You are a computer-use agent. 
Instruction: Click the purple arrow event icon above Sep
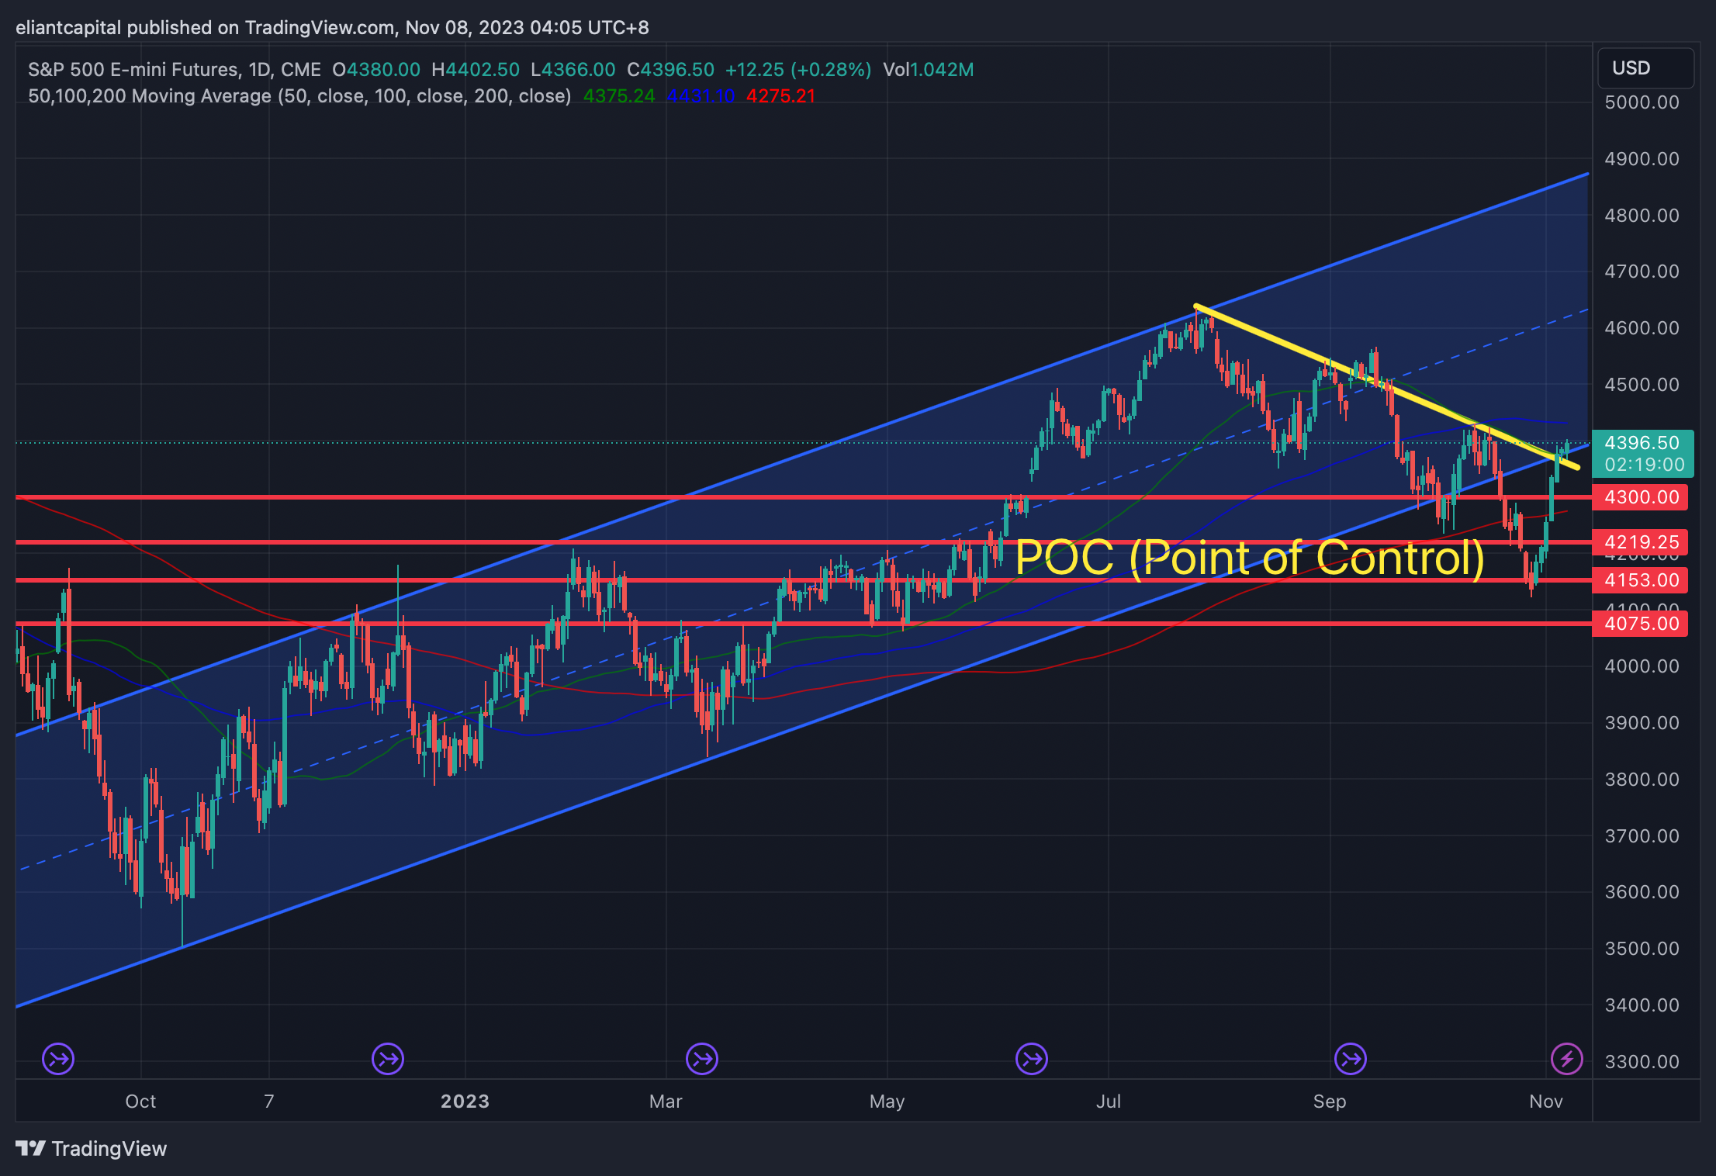tap(1351, 1059)
